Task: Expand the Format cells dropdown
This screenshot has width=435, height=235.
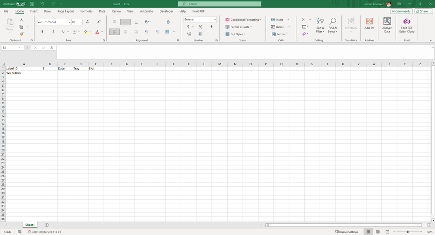Action: (280, 34)
